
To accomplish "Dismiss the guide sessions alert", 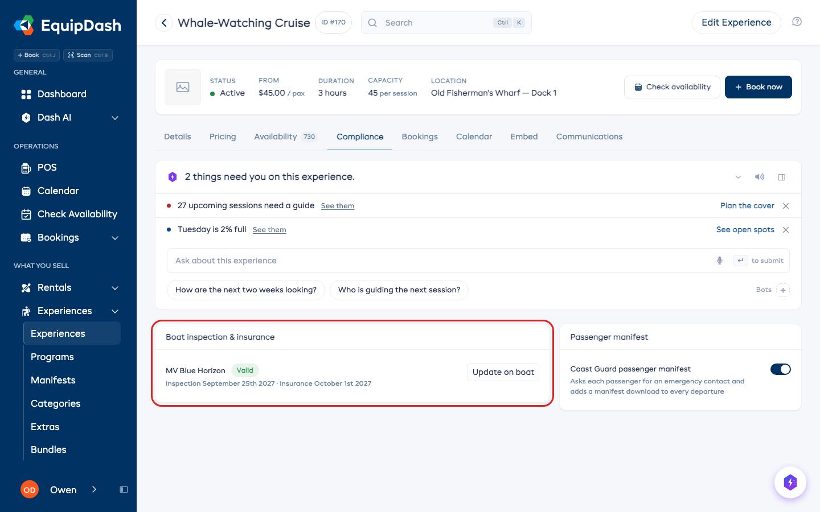I will [786, 206].
